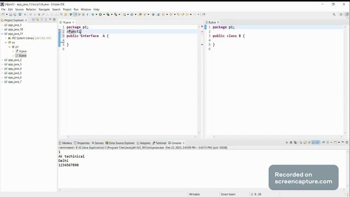Collapse the p1 package node
Screen dimensions: 350x197
point(9,47)
